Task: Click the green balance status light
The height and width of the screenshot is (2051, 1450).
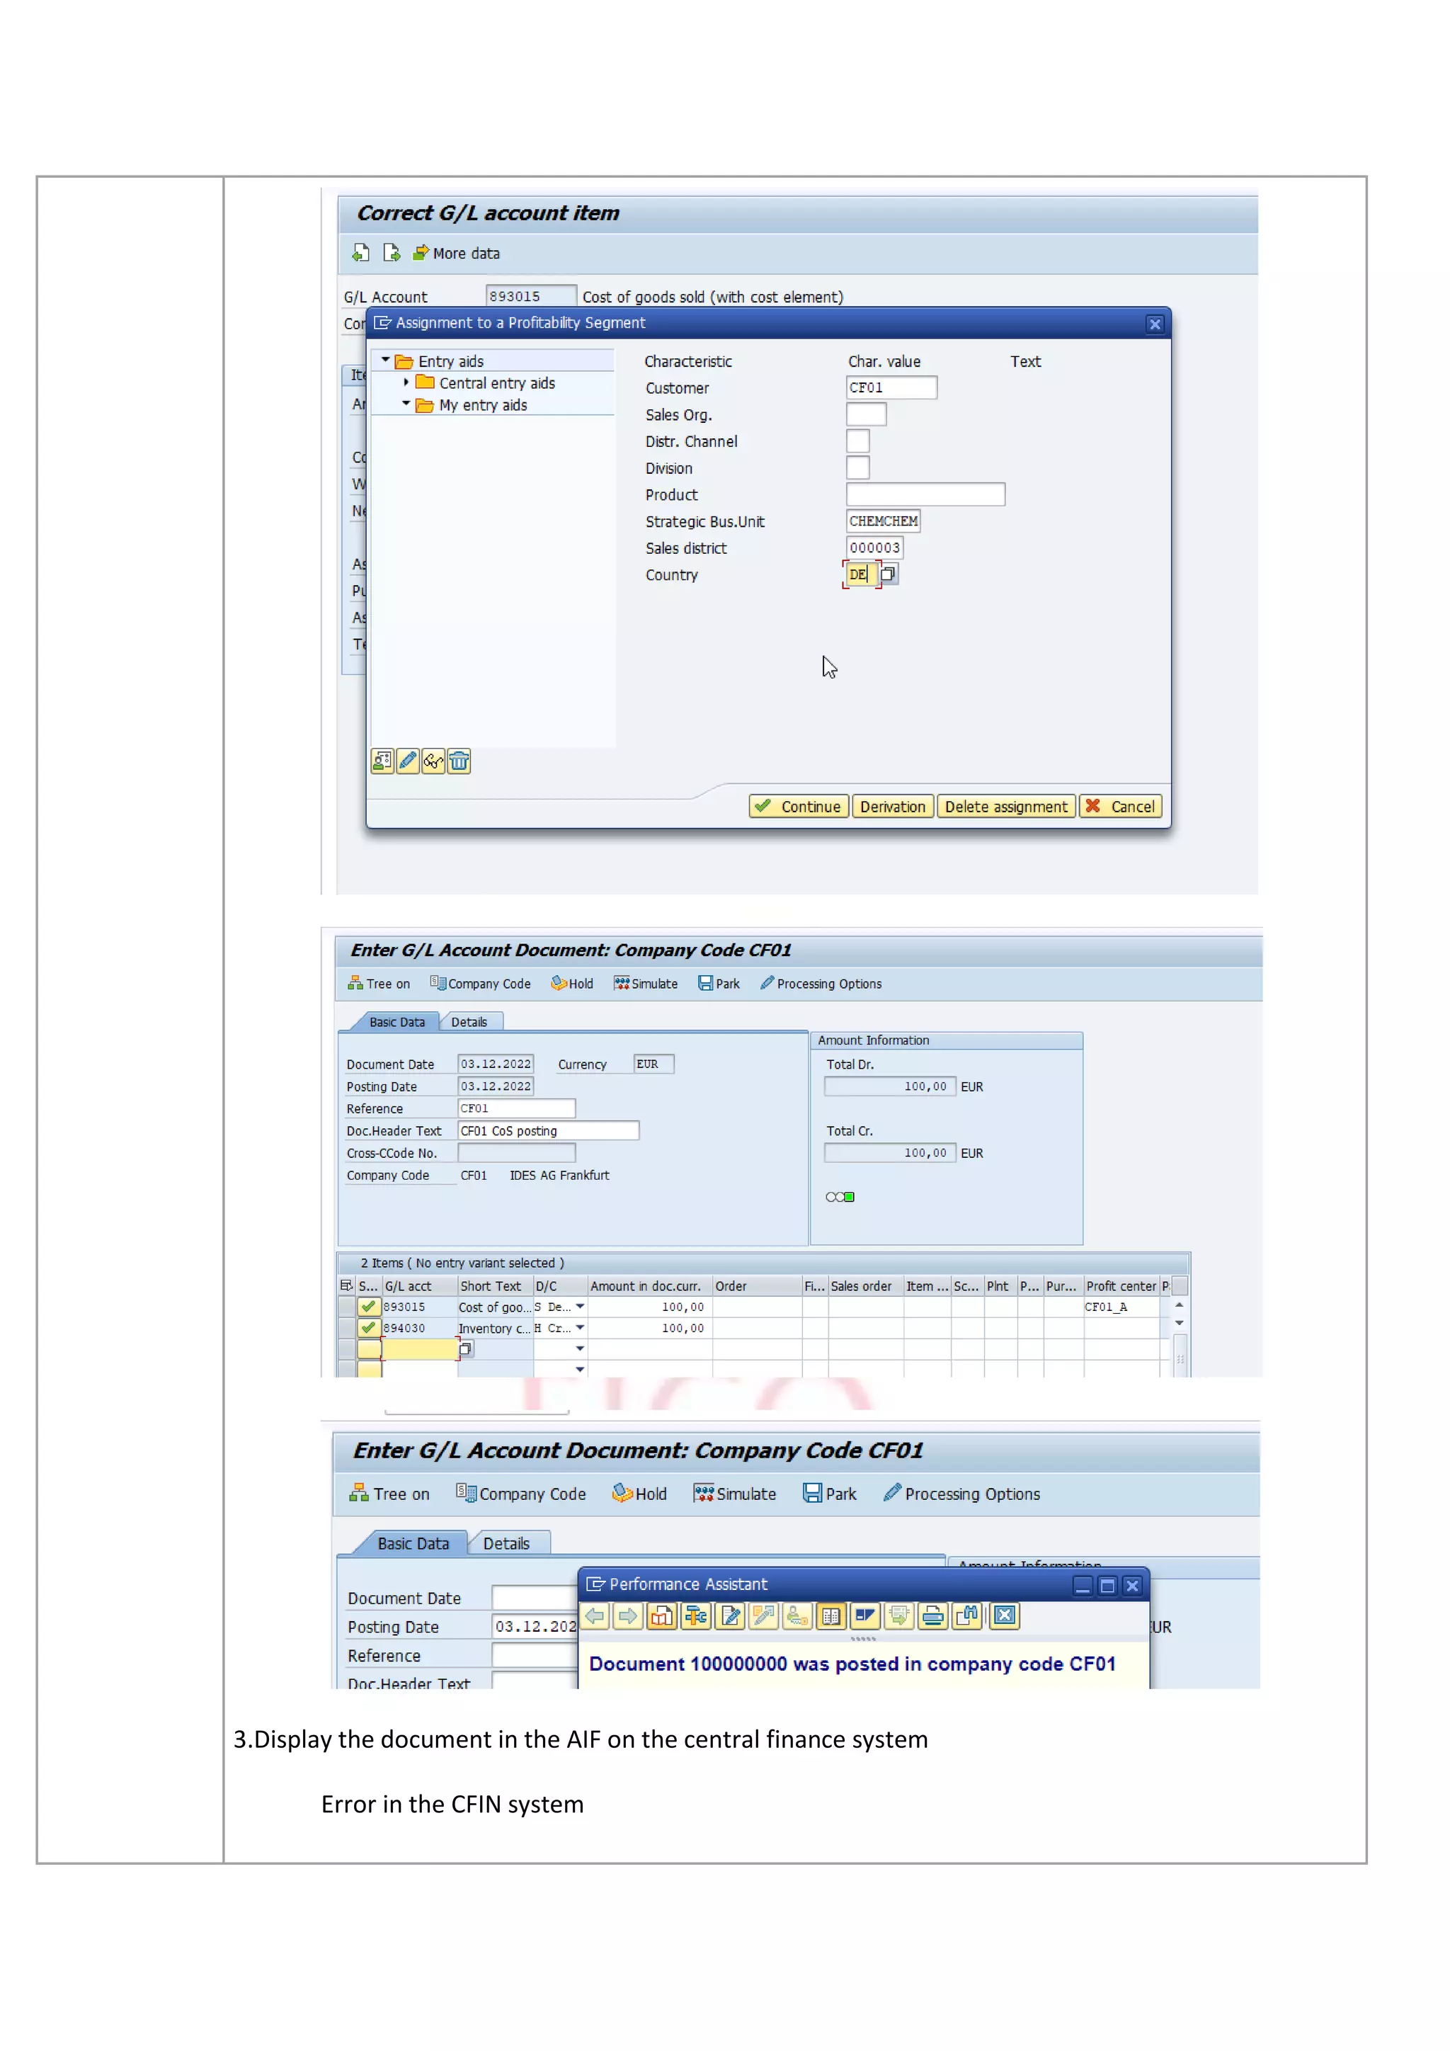Action: 849,1197
